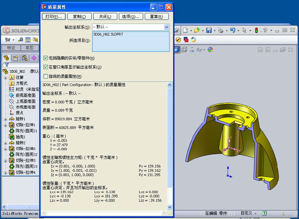Uncheck 包括隐藏的实体/零部件 checkbox
The image size is (299, 219).
click(46, 58)
